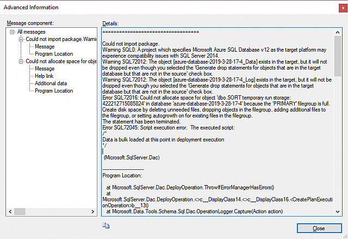This screenshot has height=239, width=348.
Task: Select Message under 'Could not allocate space'
Action: pos(45,69)
